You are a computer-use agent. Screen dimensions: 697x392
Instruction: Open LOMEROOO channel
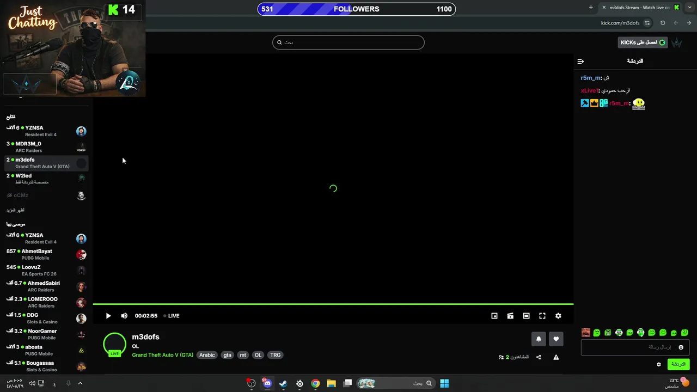tap(46, 302)
